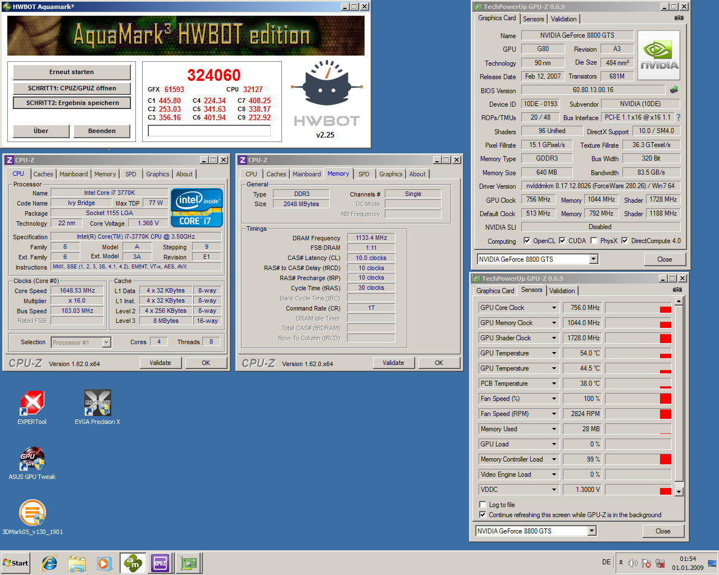719x575 pixels.
Task: Open the GPU Memory Clock sensor dropdown
Action: coord(554,323)
